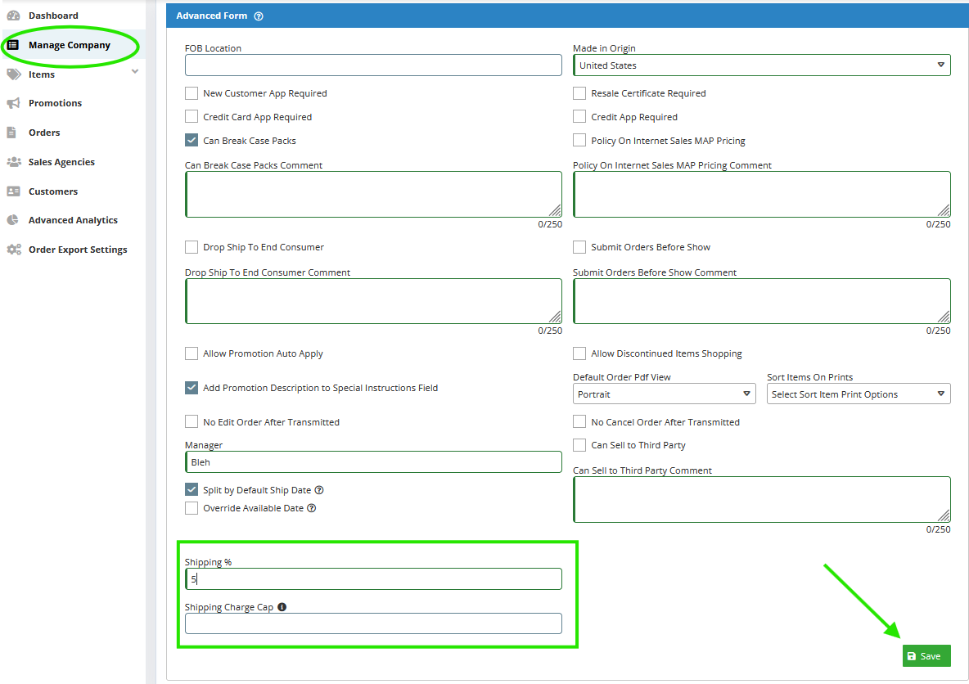Click the Items tag icon
Screen dimensions: 969x684
pos(14,74)
